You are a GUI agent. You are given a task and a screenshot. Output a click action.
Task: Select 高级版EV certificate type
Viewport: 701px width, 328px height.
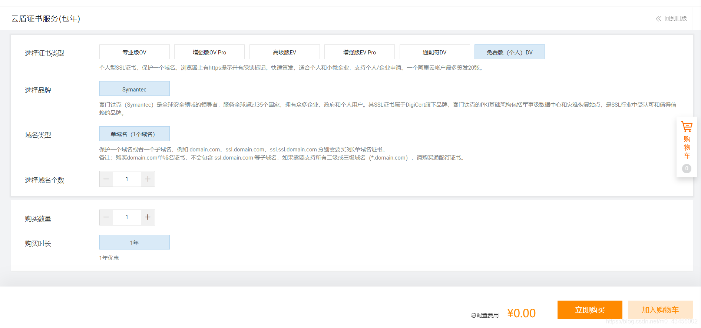(285, 52)
